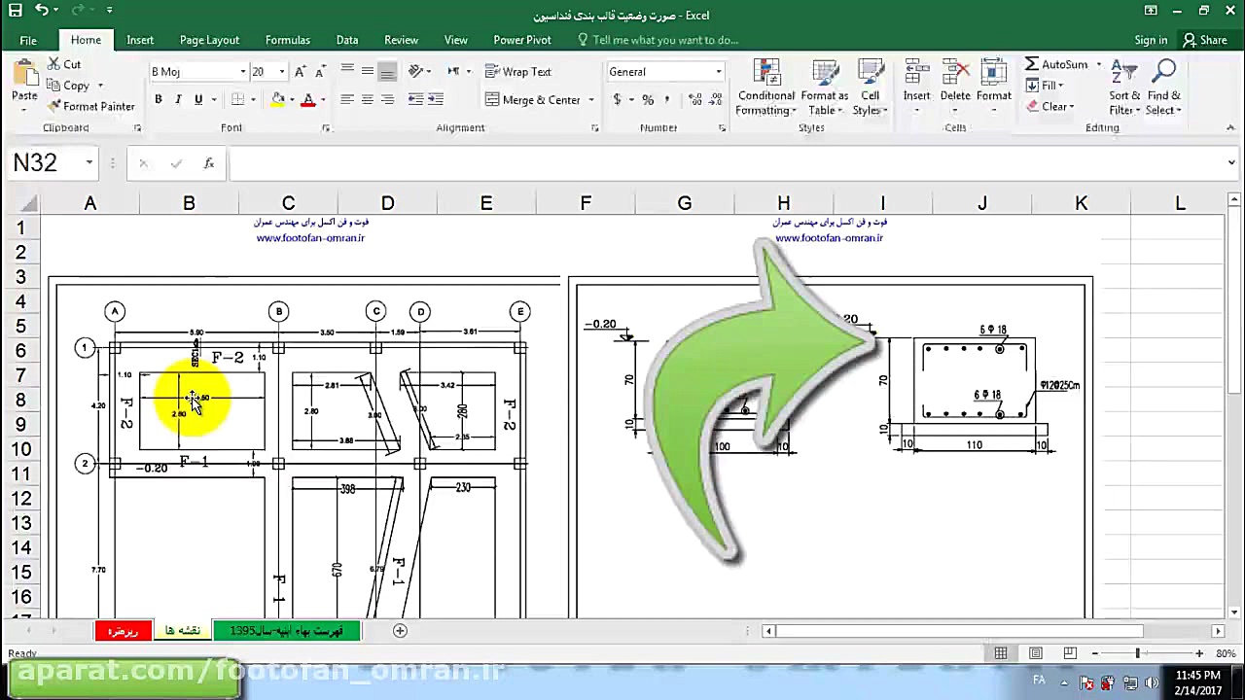
Task: Click the Save icon in quick access toolbar
Action: pyautogui.click(x=15, y=11)
